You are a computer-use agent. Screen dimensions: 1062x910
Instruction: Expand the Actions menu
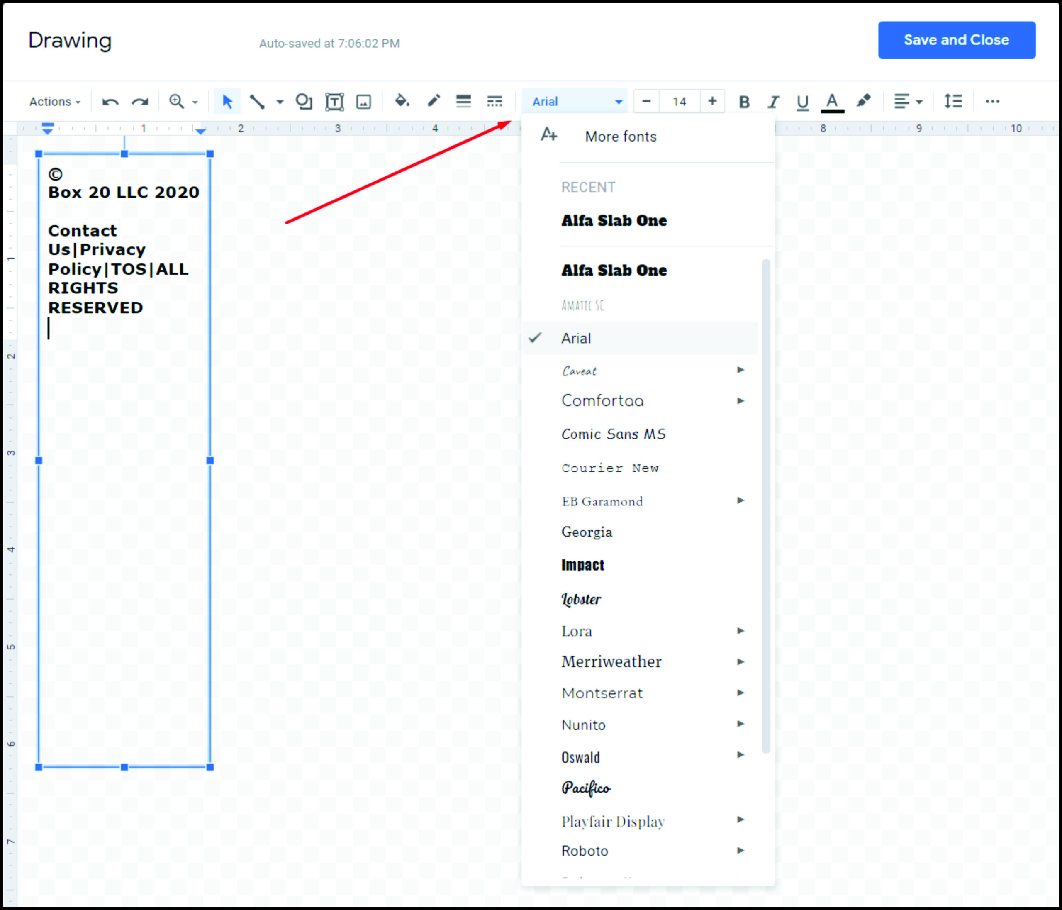(55, 102)
